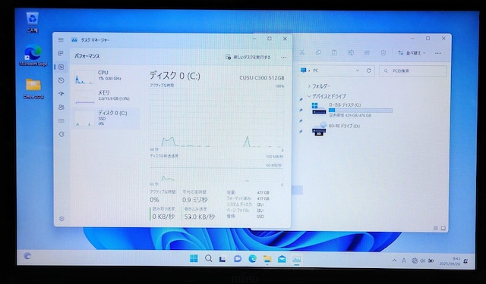486x284 pixels.
Task: Select ローカル ディスク (C:) drive
Action: (x=352, y=110)
